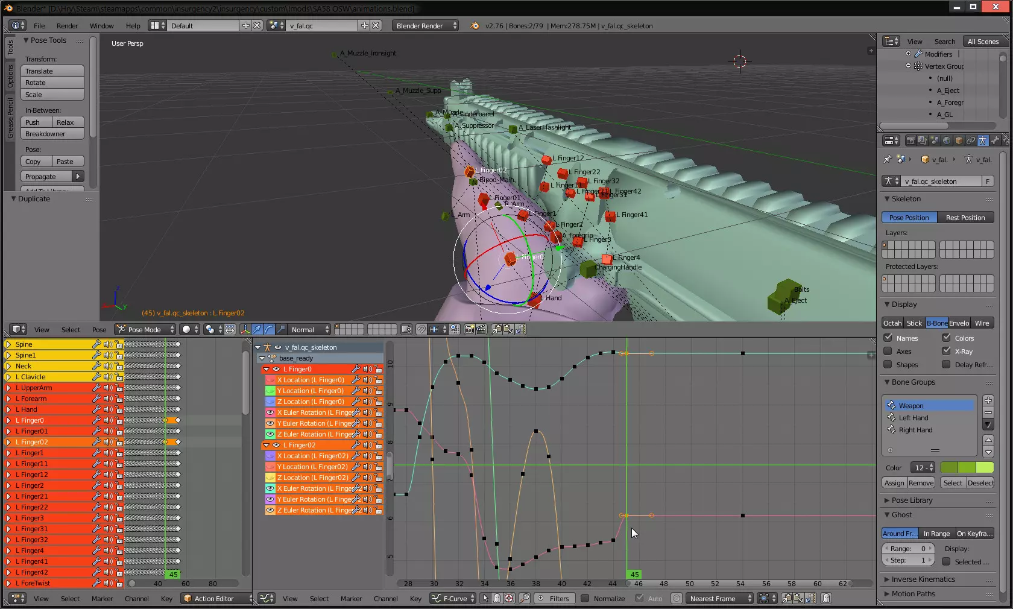
Task: Open the Channel menu in Action Editor
Action: [x=136, y=599]
